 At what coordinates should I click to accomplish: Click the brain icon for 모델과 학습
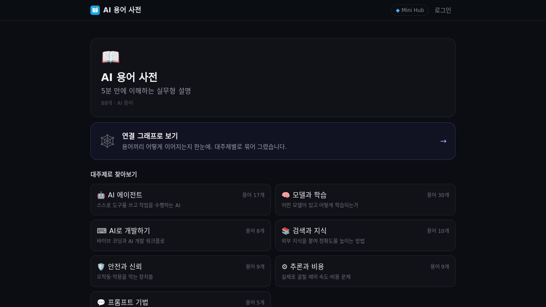click(286, 195)
